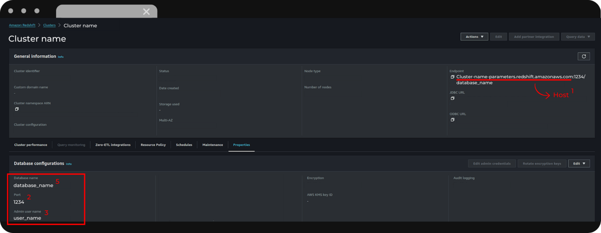Click the Amazon Redshift breadcrumb link
The image size is (601, 233).
click(x=22, y=25)
